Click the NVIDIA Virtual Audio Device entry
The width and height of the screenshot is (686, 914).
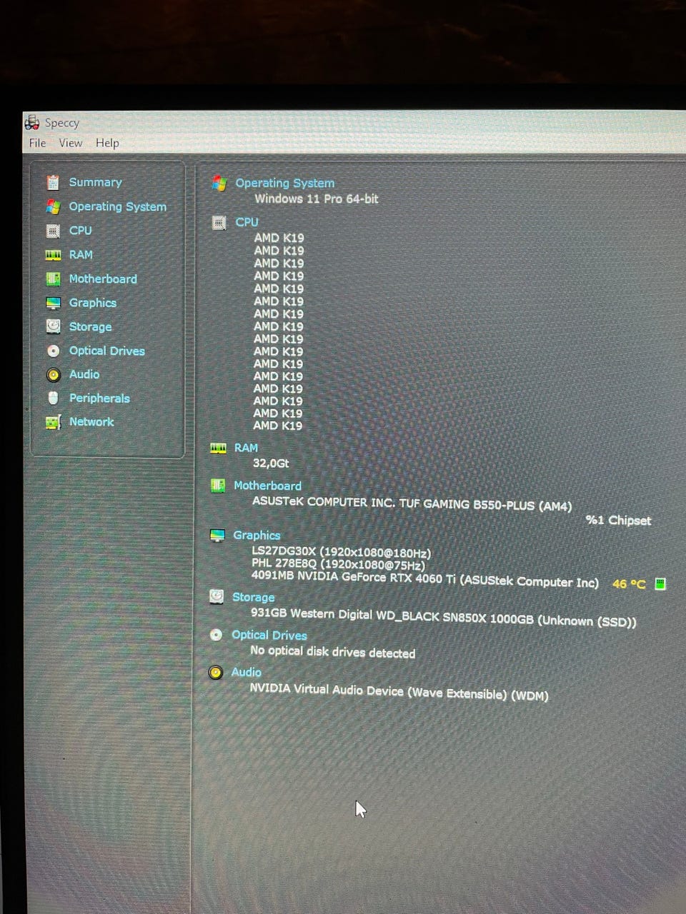coord(399,691)
